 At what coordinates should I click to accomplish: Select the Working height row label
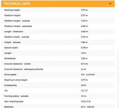pos(12,10)
